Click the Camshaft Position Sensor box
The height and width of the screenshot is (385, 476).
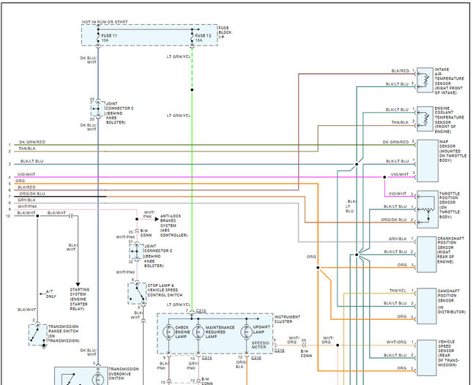click(x=427, y=306)
